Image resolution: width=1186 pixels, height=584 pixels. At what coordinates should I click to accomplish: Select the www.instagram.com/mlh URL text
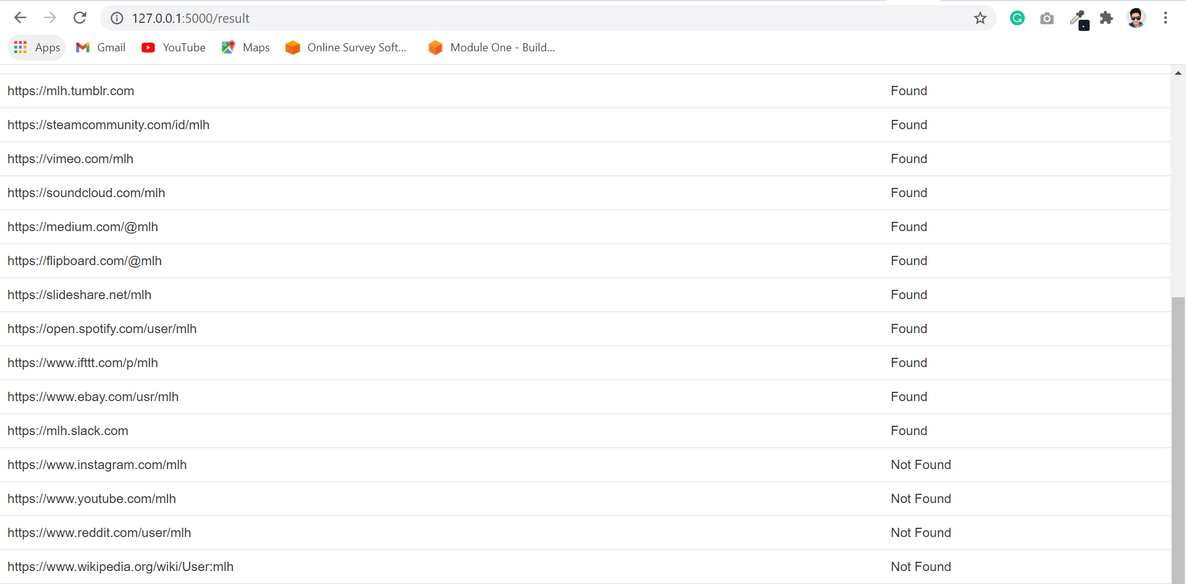[x=97, y=465]
